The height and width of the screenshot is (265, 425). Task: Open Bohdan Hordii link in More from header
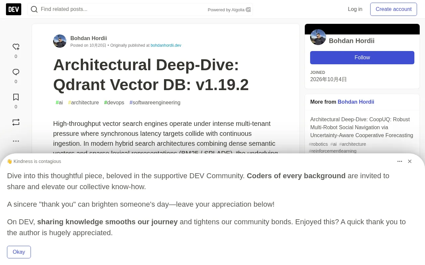[356, 102]
